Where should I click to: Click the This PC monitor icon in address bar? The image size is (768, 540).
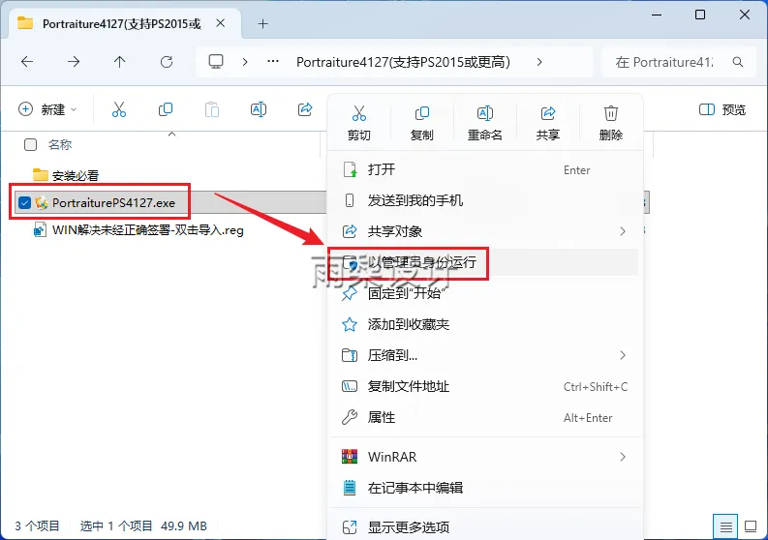(216, 62)
